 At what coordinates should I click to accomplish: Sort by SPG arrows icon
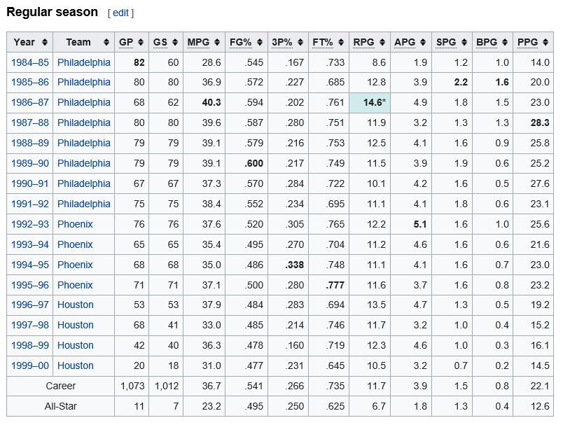pyautogui.click(x=464, y=43)
